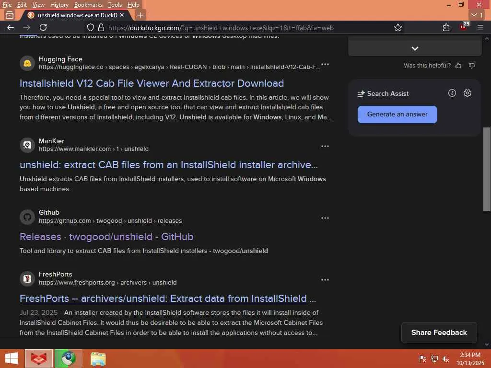Open more options for FreshPorts result
The height and width of the screenshot is (368, 491).
pyautogui.click(x=325, y=280)
